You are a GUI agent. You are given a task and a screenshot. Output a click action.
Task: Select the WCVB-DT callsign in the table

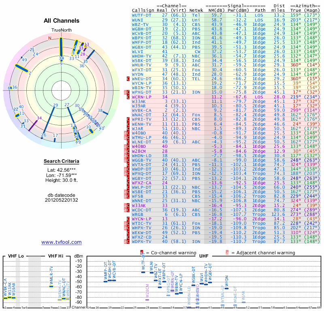pyautogui.click(x=141, y=34)
